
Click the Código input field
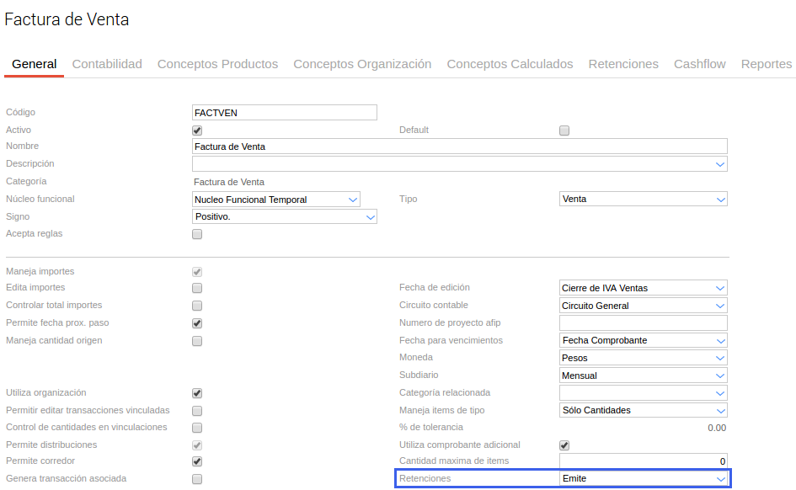click(284, 112)
